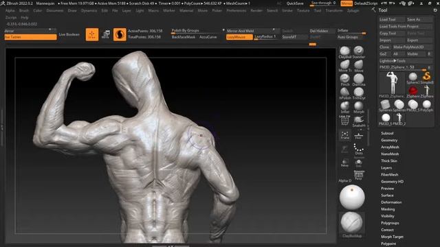Select the PolySphere tool icon
The image size is (440, 247).
[x=426, y=104]
